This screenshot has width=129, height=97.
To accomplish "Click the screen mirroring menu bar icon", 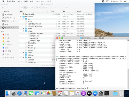I will [108, 1].
